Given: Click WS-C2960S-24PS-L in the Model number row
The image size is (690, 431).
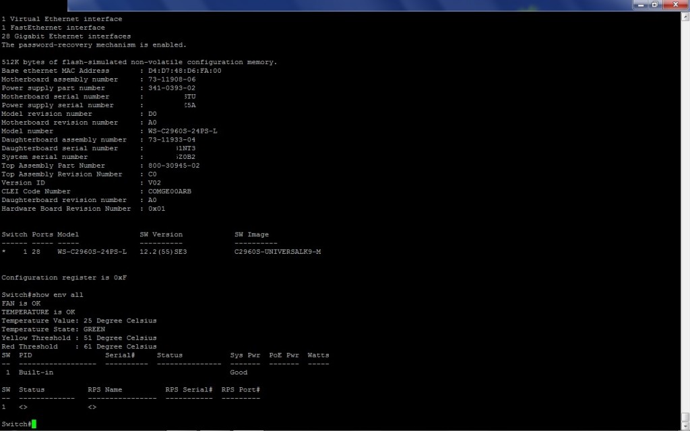Looking at the screenshot, I should tap(183, 131).
